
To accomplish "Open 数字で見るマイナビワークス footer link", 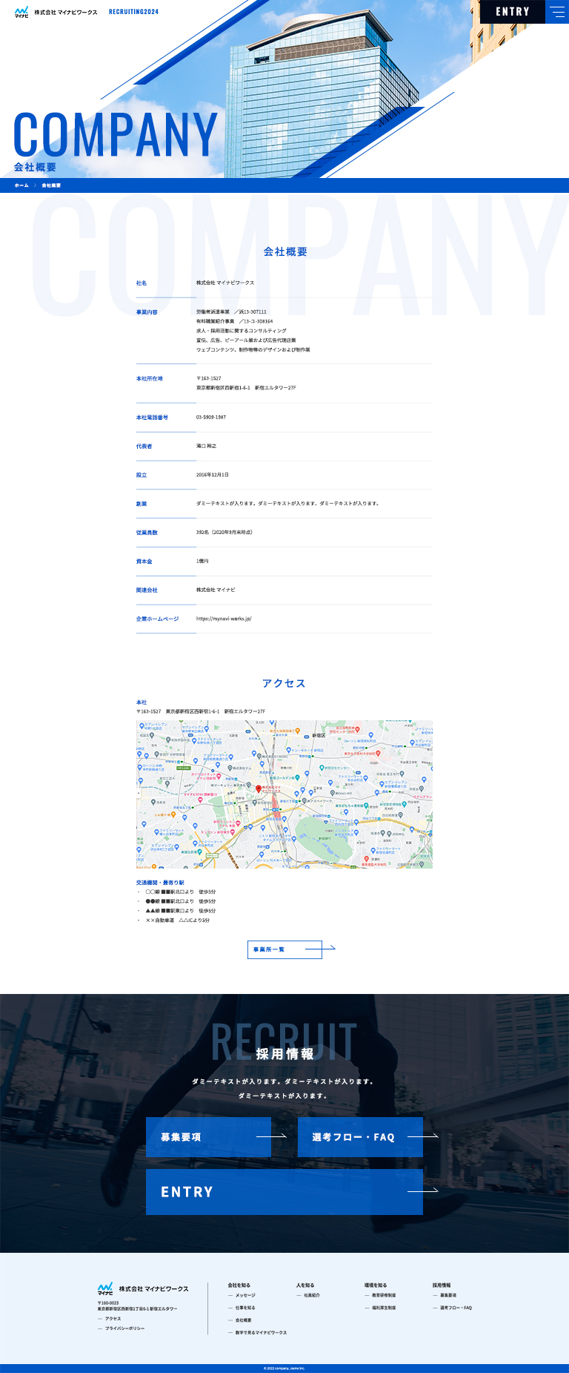I will [261, 1333].
